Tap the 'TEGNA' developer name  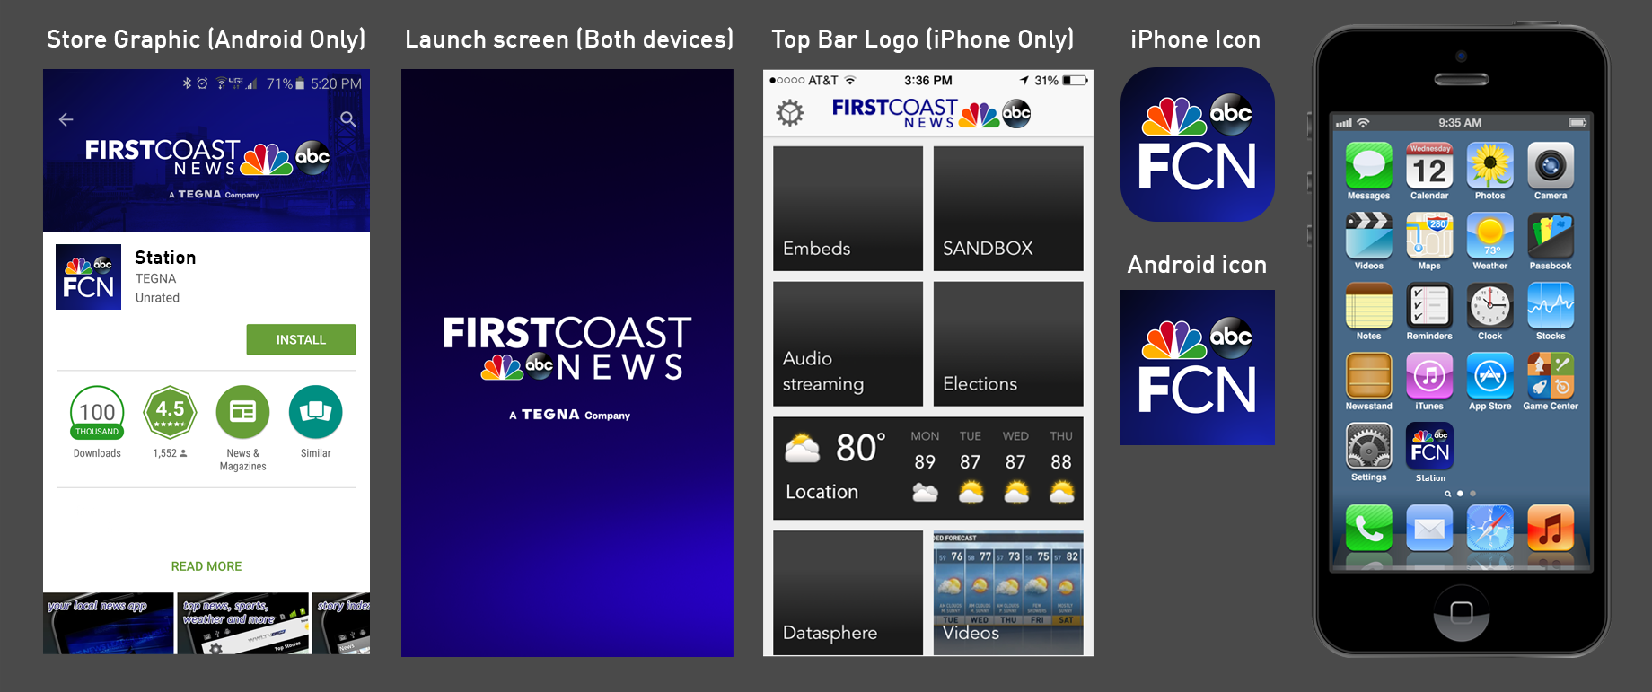tap(155, 279)
